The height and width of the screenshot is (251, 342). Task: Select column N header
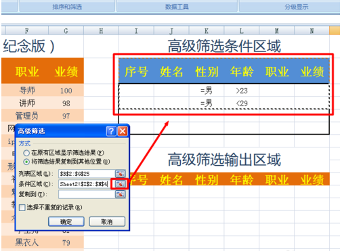coord(312,31)
